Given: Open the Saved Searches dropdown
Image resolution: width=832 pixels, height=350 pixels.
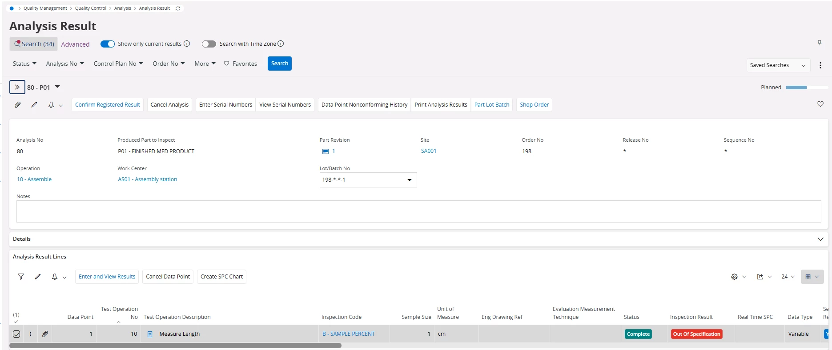Looking at the screenshot, I should [778, 65].
